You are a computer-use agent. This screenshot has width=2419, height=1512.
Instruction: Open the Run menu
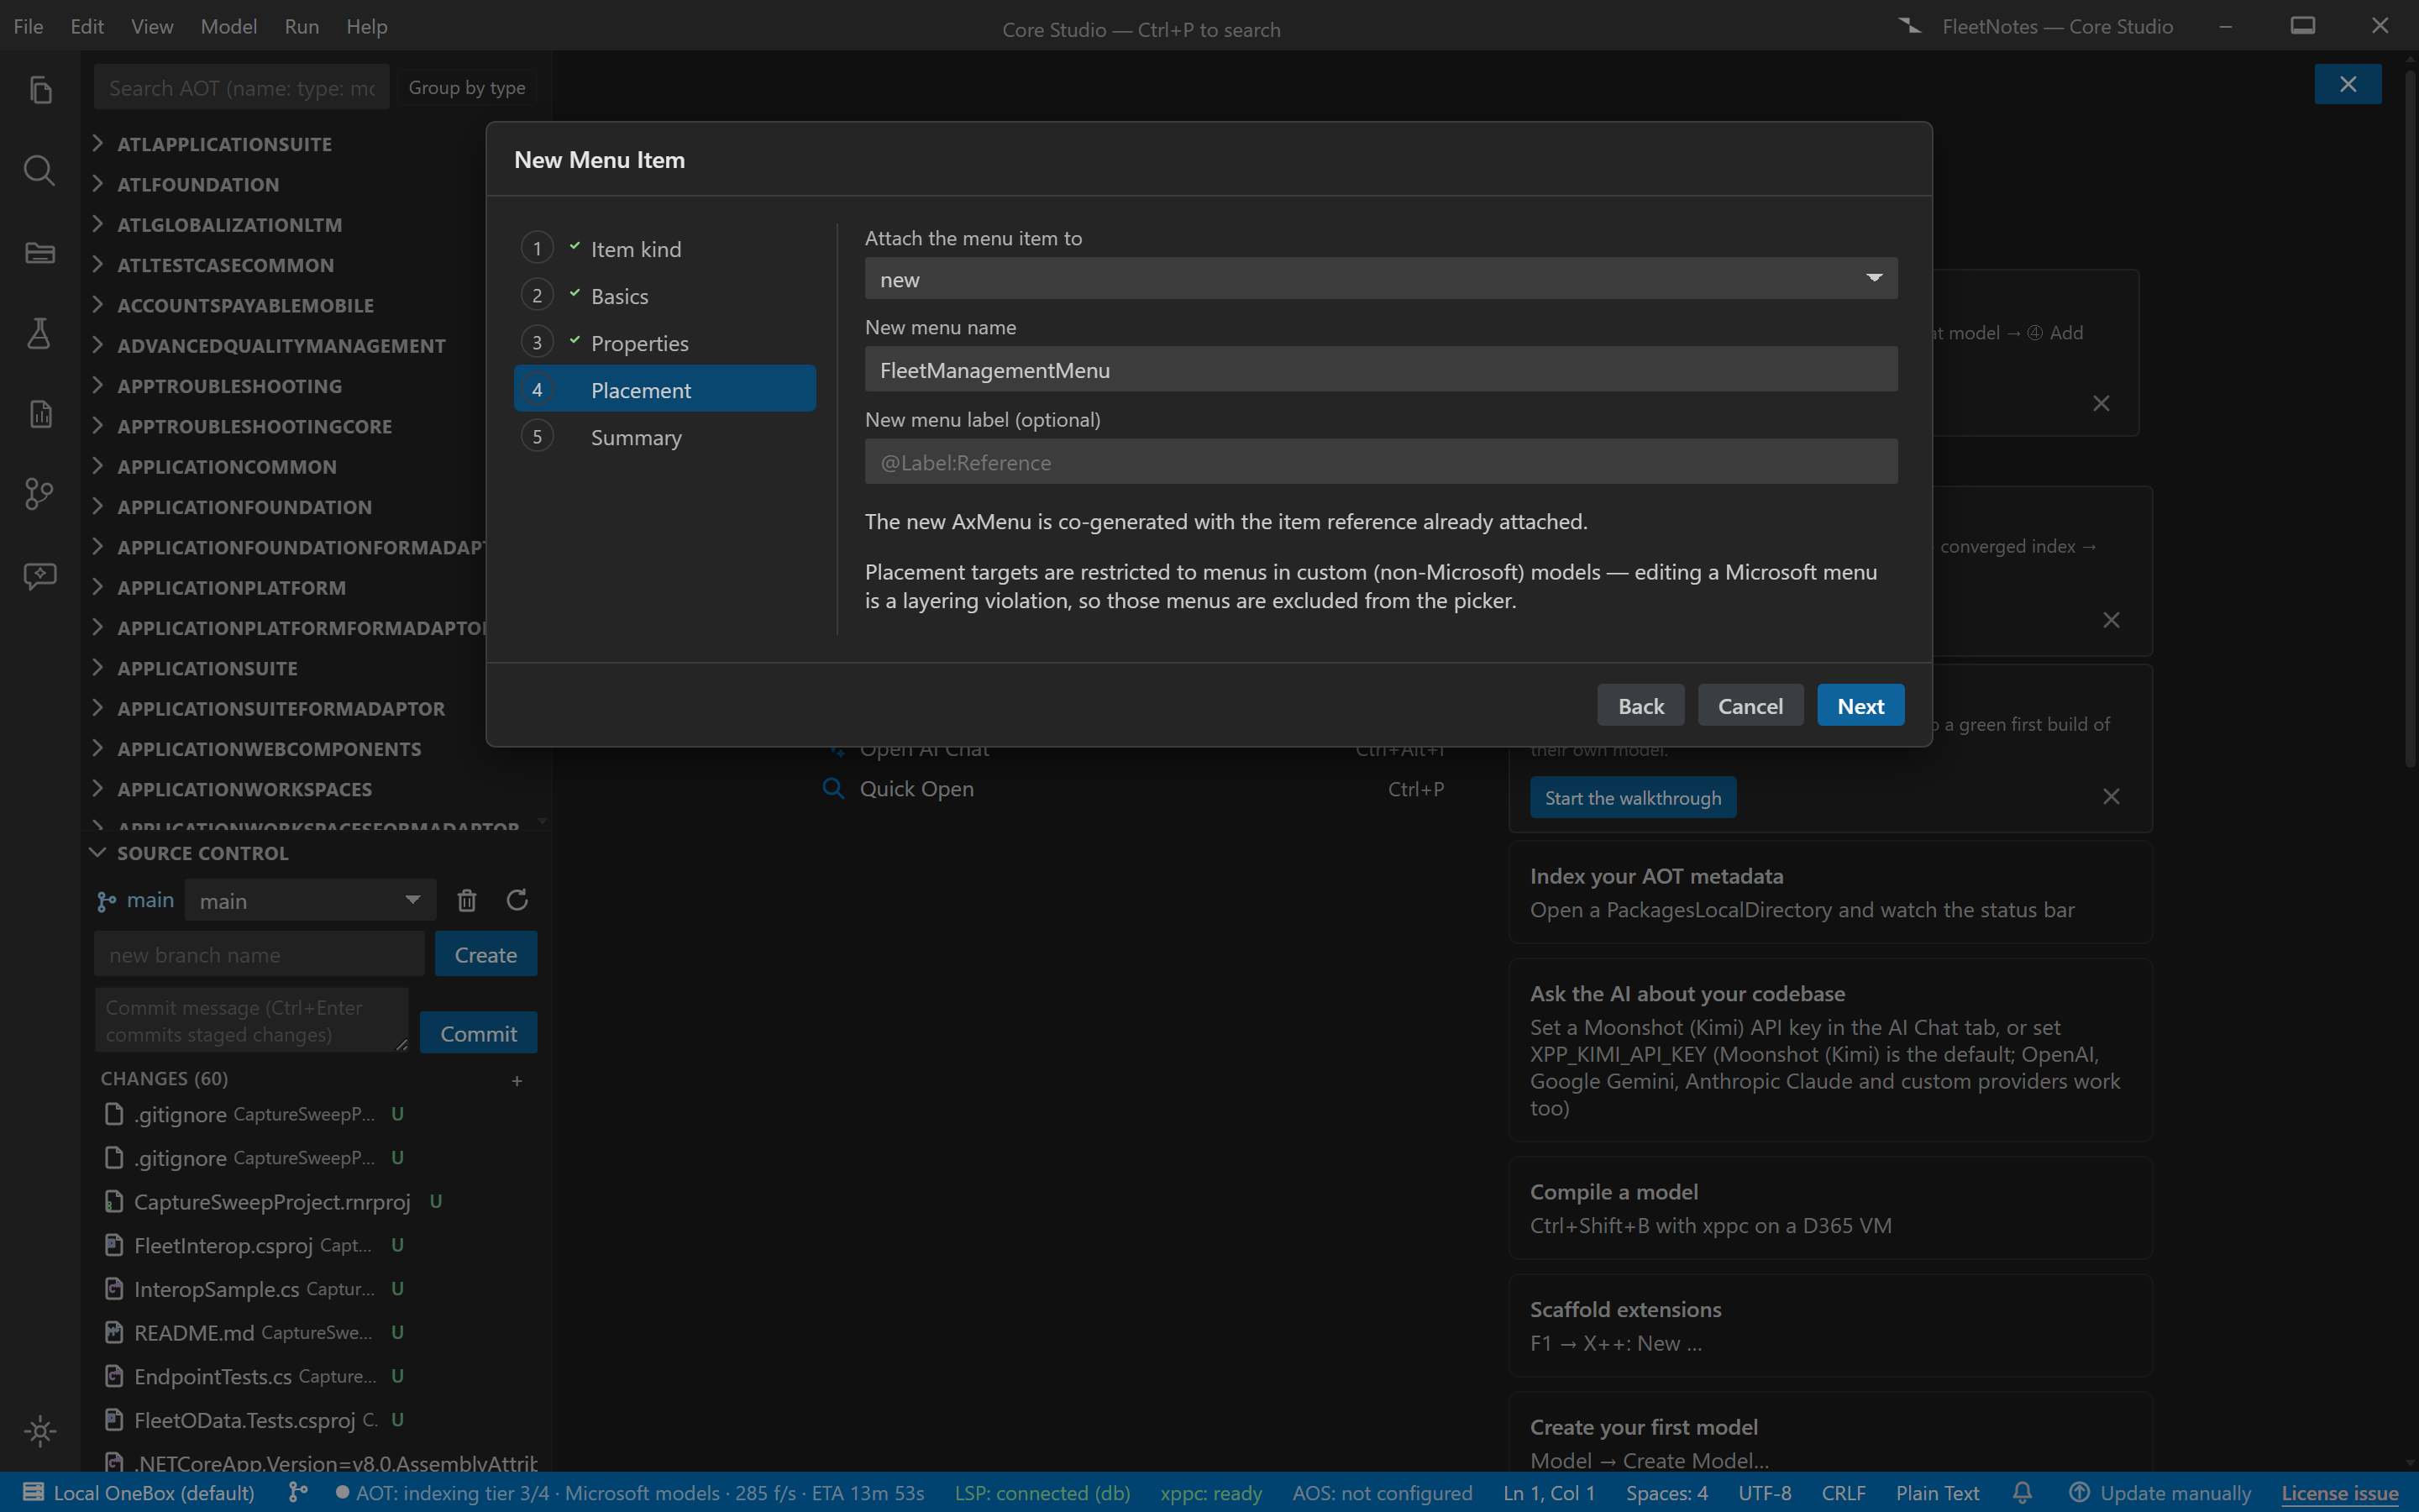302,26
